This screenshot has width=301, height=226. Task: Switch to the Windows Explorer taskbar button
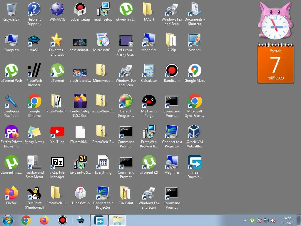117,220
